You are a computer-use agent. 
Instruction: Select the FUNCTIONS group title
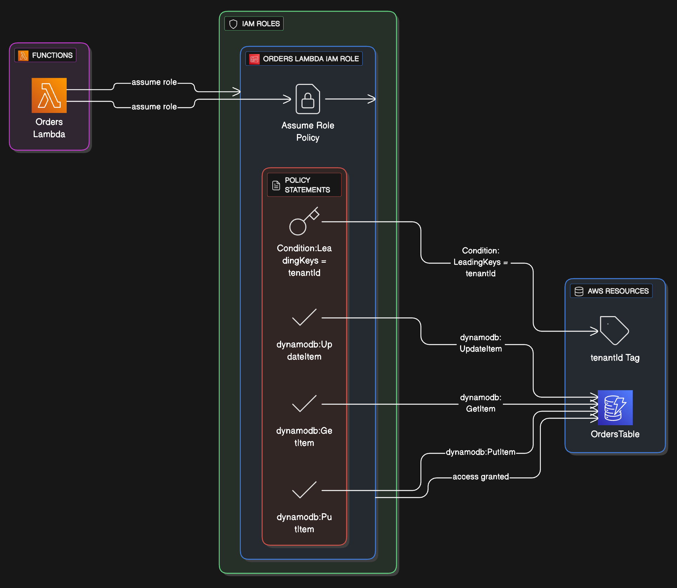click(52, 55)
